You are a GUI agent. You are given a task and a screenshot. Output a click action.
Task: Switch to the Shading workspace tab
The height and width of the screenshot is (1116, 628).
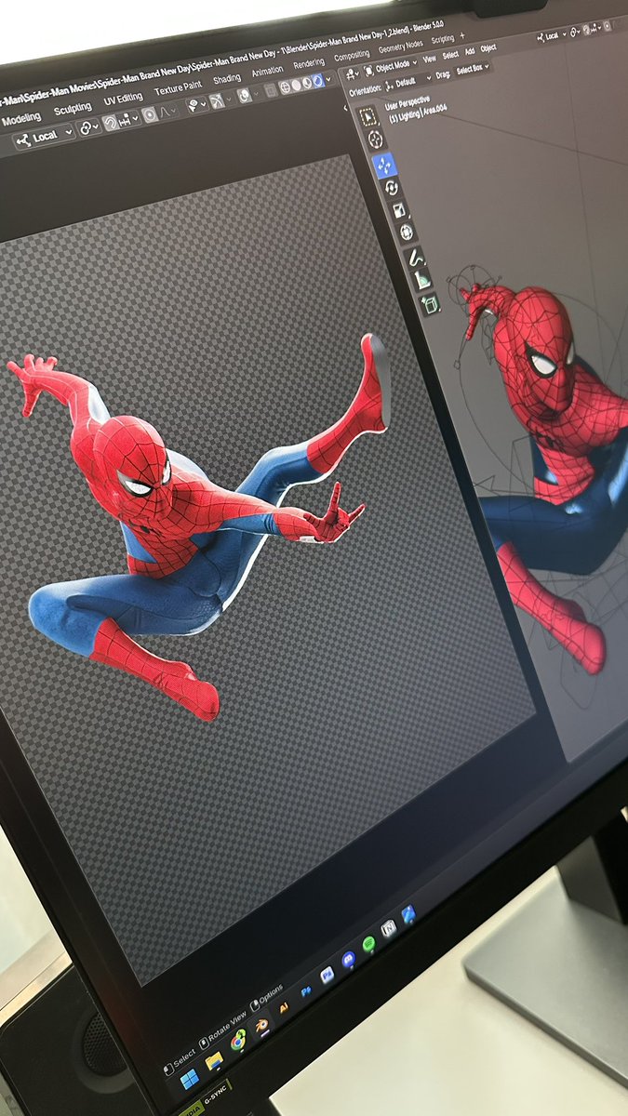(227, 79)
